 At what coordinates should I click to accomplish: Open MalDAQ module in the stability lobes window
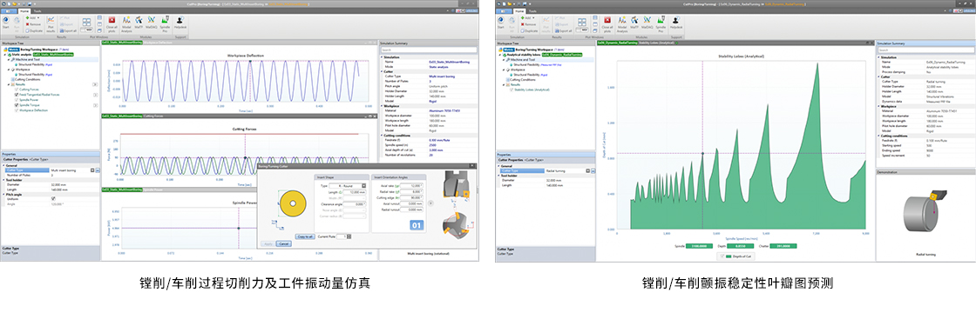click(647, 23)
